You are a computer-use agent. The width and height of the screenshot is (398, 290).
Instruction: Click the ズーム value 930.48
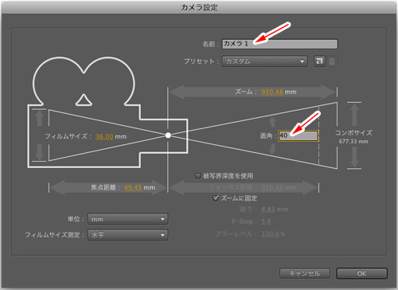click(272, 92)
